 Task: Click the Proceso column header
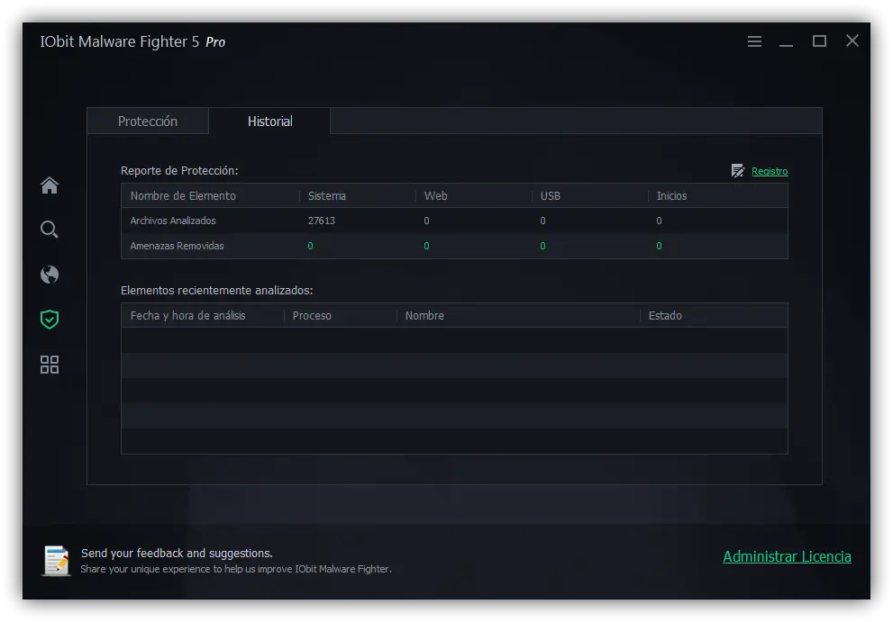312,316
